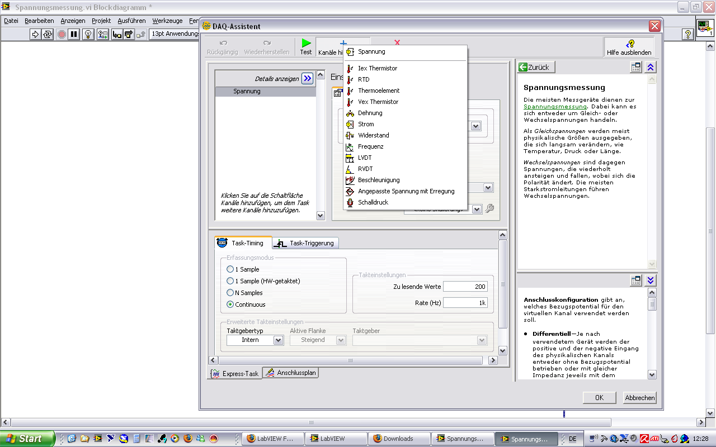This screenshot has width=716, height=447.
Task: Click the wrench icon beside scaling dropdown
Action: (489, 209)
